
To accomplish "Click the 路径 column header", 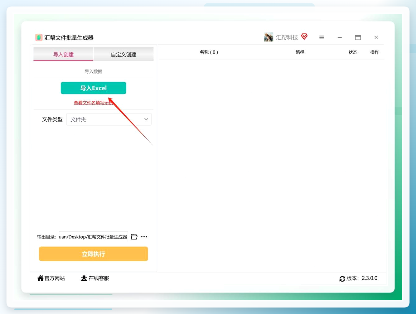I will pyautogui.click(x=300, y=52).
